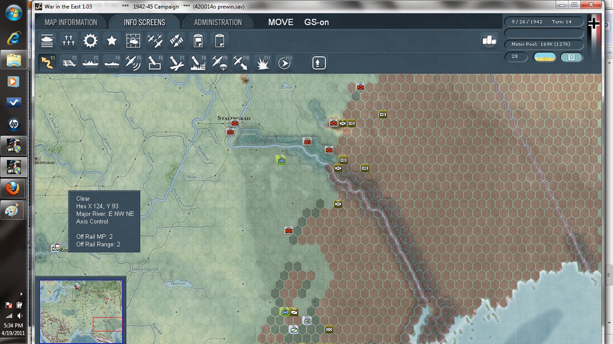Click the crossed striped arrows icon

[176, 41]
